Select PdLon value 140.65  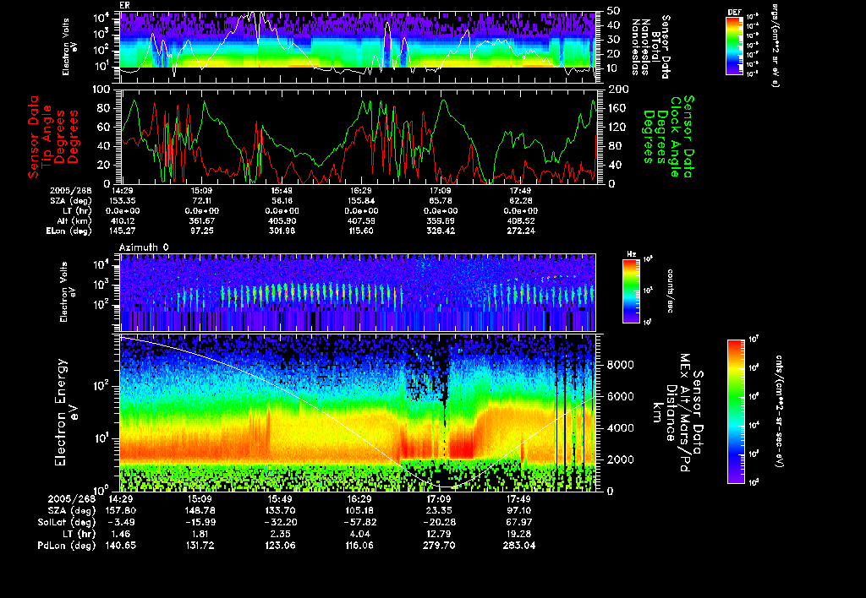122,545
